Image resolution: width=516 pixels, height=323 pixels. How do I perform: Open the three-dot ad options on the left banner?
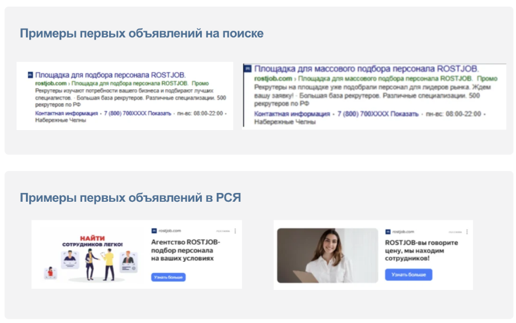point(235,231)
